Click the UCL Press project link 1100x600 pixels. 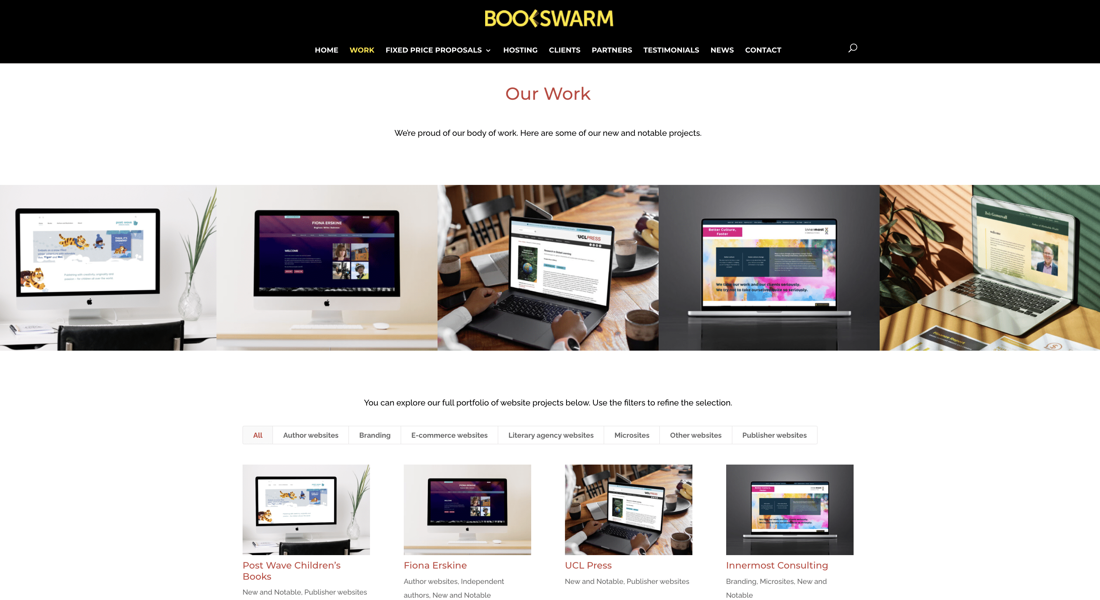click(588, 565)
